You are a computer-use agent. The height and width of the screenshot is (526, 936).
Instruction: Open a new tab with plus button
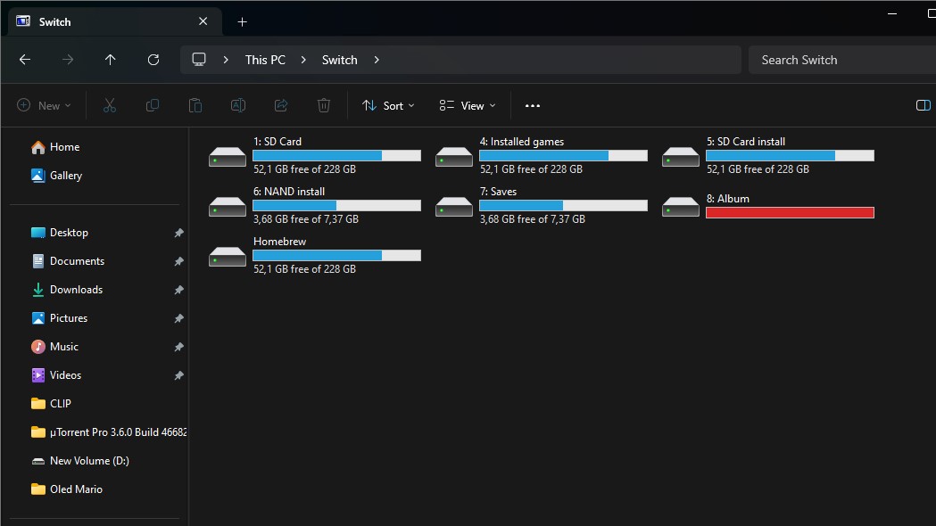tap(242, 22)
